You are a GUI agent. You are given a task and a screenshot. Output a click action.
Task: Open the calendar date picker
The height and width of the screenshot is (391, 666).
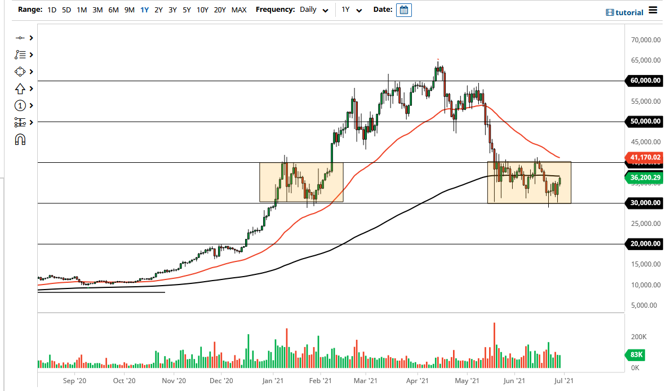pyautogui.click(x=403, y=10)
